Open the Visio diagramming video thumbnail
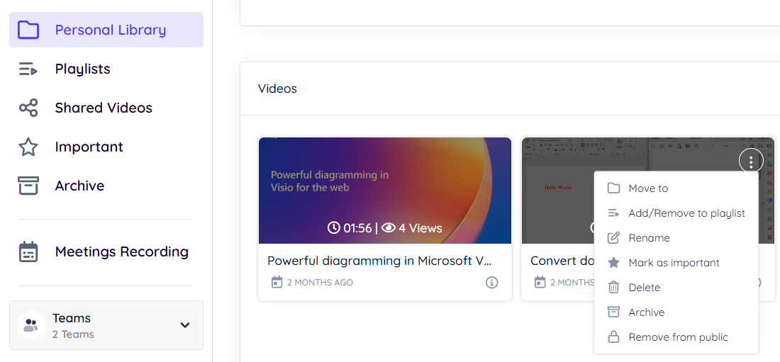 click(x=385, y=191)
